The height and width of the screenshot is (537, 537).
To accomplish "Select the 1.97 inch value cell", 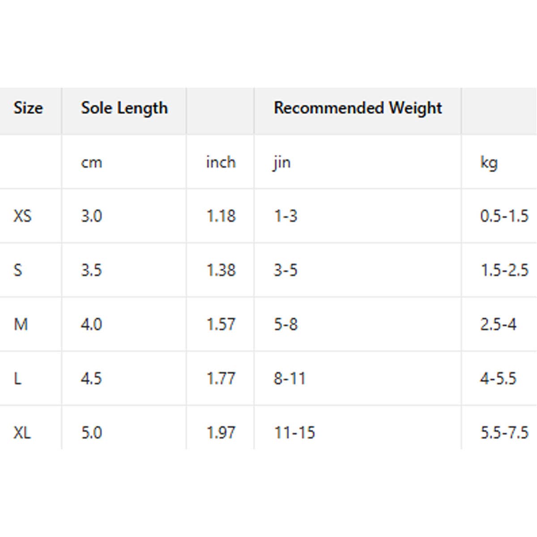I will pyautogui.click(x=221, y=433).
